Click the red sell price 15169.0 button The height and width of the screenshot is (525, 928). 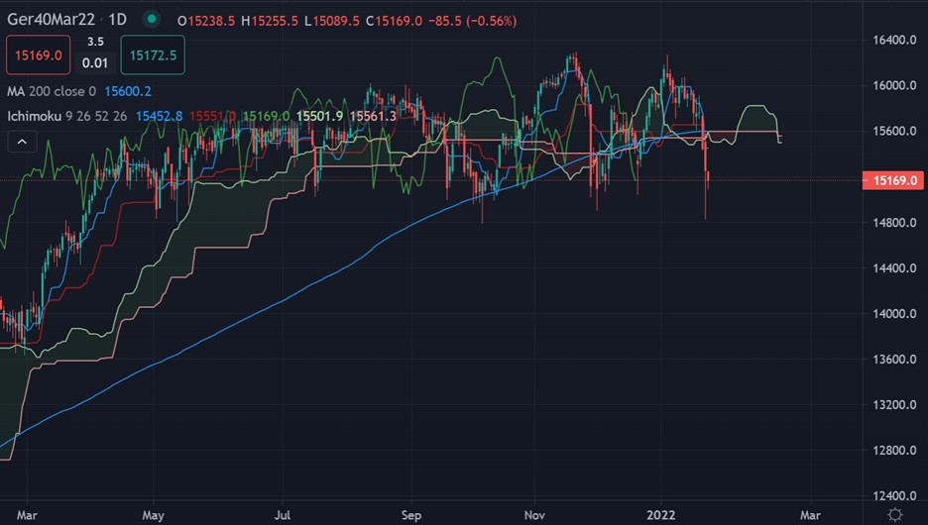click(x=39, y=55)
